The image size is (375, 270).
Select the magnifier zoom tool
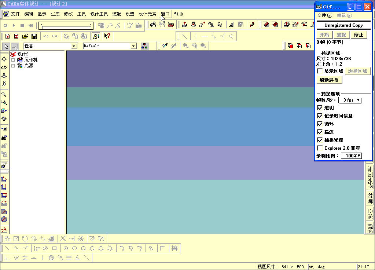pyautogui.click(x=4, y=94)
